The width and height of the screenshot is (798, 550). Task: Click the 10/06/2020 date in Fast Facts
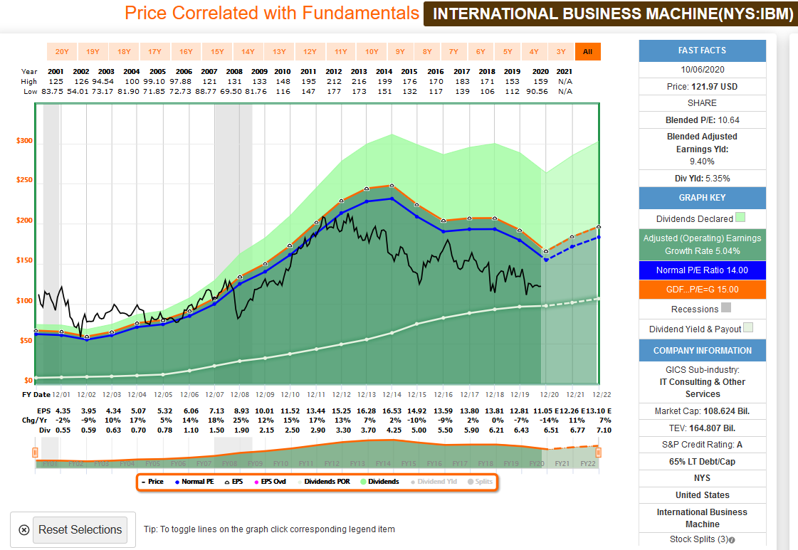(x=703, y=70)
